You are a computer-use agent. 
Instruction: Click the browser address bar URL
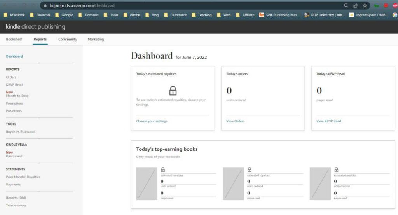click(x=82, y=5)
